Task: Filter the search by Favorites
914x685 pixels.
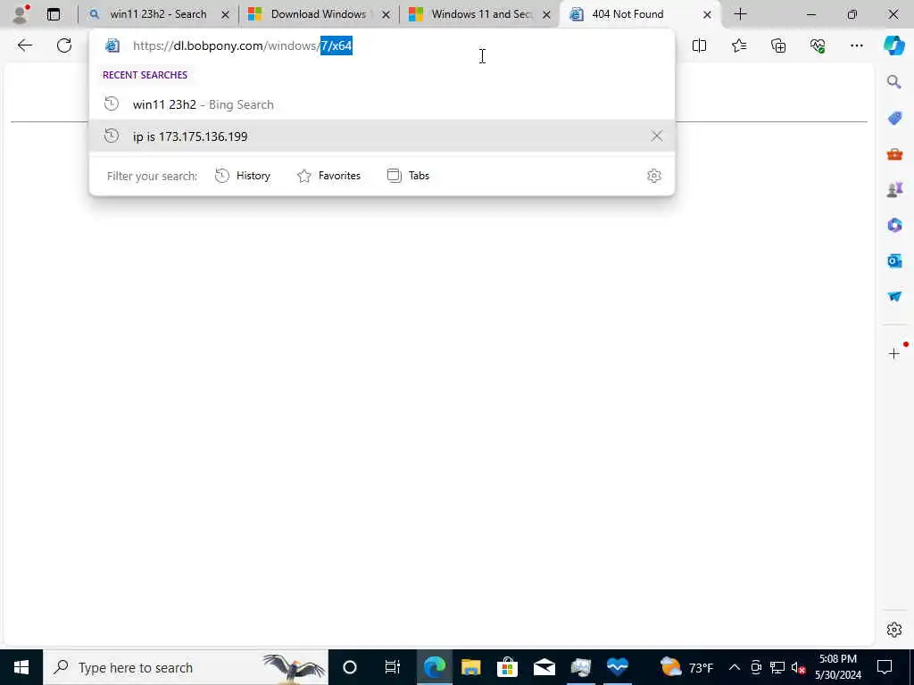Action: (x=328, y=176)
